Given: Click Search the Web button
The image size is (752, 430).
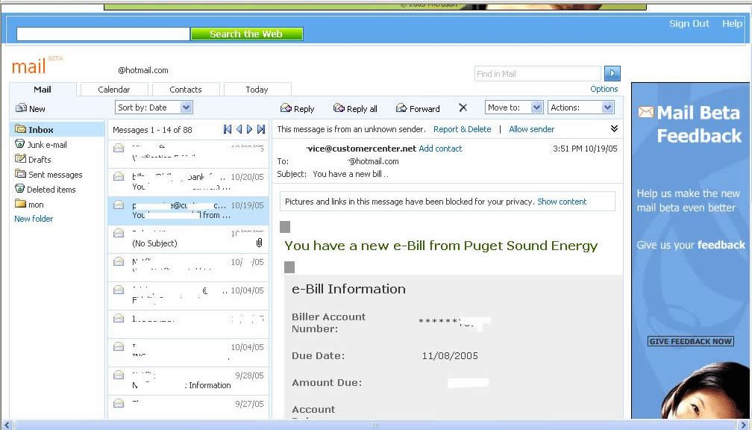Looking at the screenshot, I should 246,34.
